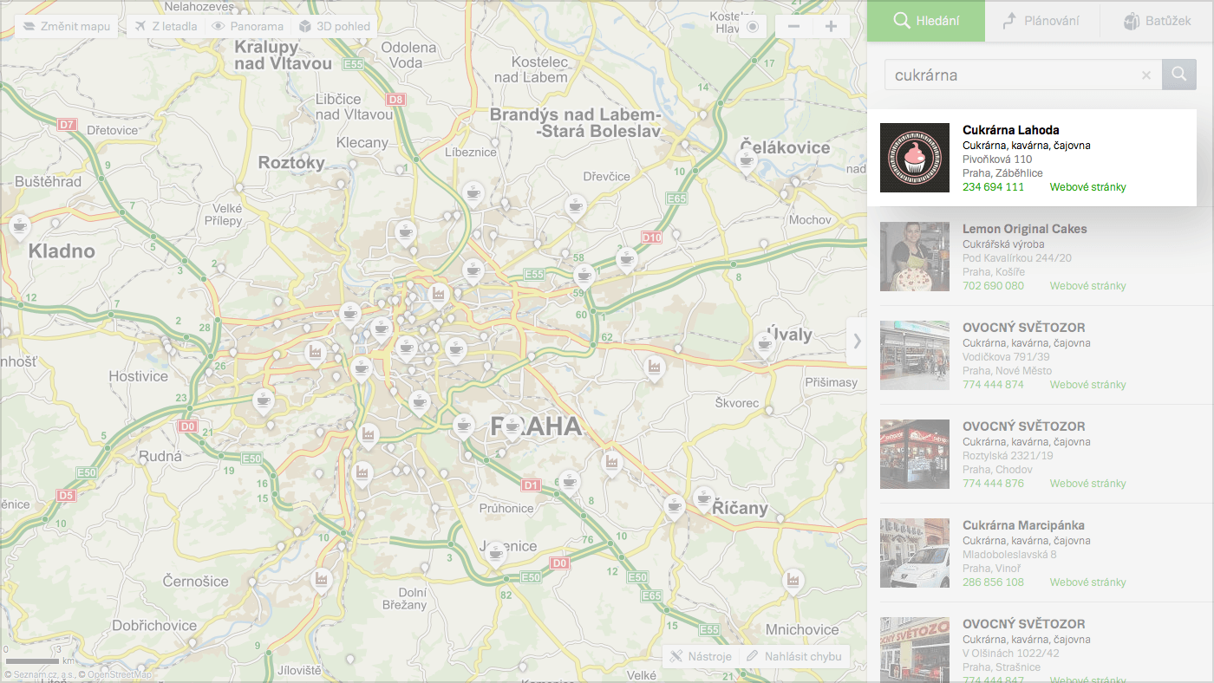The width and height of the screenshot is (1214, 683).
Task: Open Cukrárna Lahoda Webové stránky link
Action: point(1087,187)
